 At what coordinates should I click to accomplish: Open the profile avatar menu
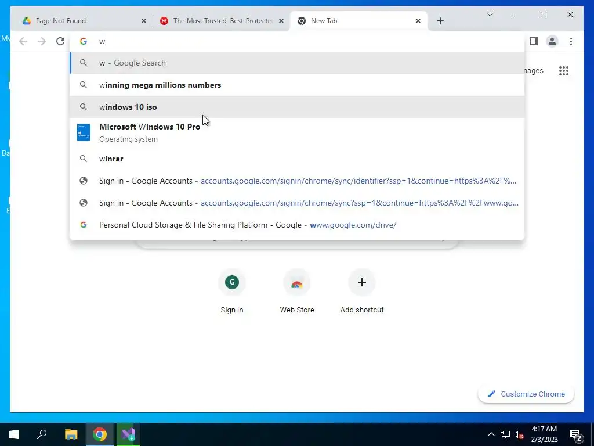tap(552, 41)
